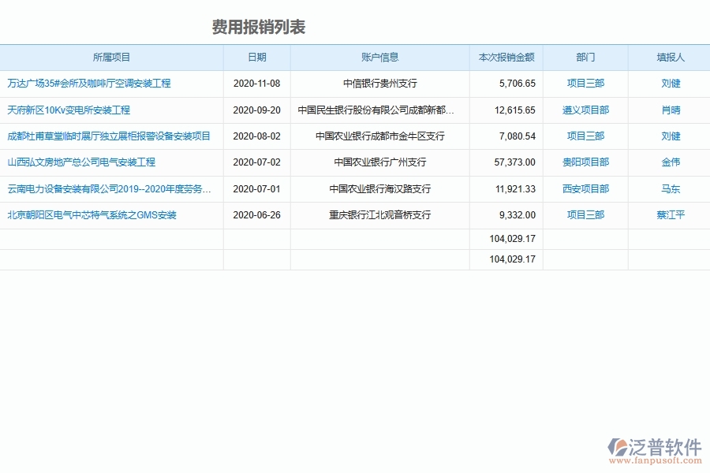Click the 所属项目 column header
The width and height of the screenshot is (710, 473).
tap(111, 57)
